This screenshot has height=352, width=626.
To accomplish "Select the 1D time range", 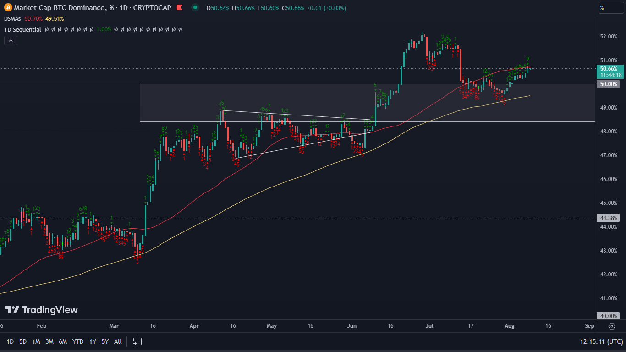I will 10,341.
